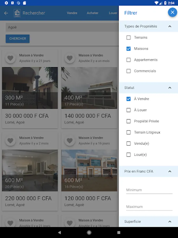Focus the Maximum price field
Screen dimensions: 178x238
[x=149, y=207]
